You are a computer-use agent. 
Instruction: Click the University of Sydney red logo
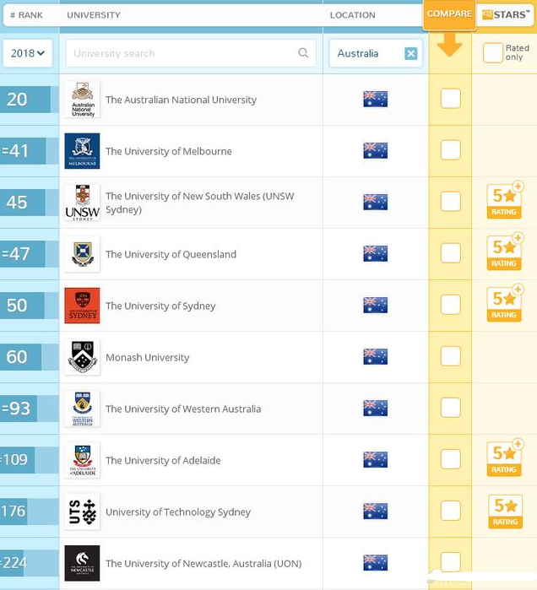[82, 306]
